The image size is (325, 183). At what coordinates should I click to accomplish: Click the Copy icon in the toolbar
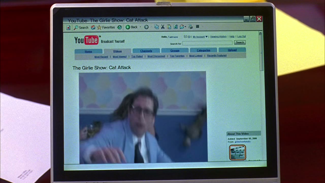[157, 27]
